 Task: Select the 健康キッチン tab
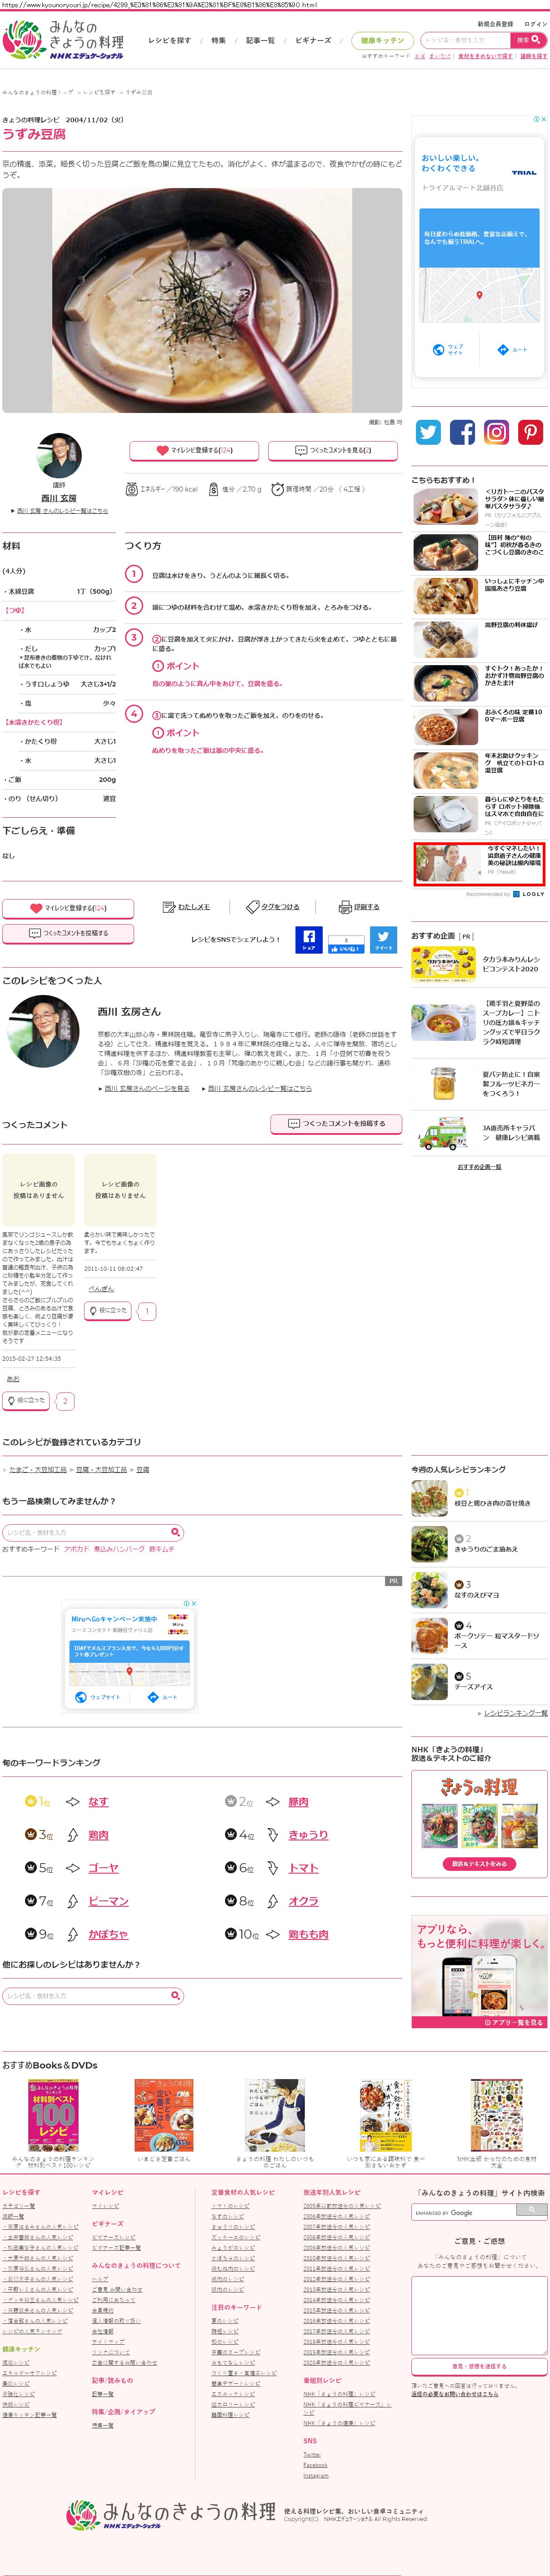382,41
